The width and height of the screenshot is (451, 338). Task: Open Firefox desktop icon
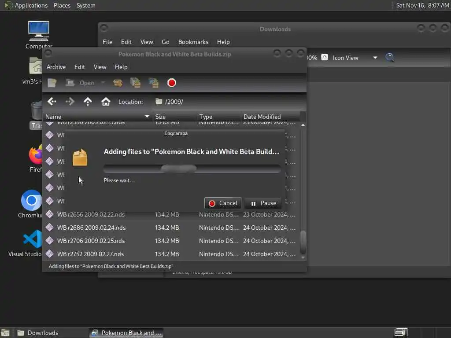coord(36,158)
